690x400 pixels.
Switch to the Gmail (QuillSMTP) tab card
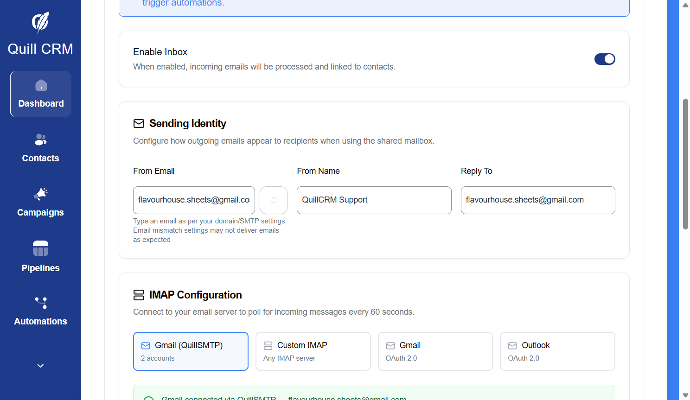tap(191, 351)
